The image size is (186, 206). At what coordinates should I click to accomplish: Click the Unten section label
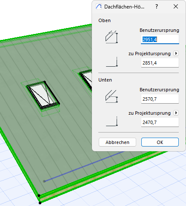pos(105,80)
